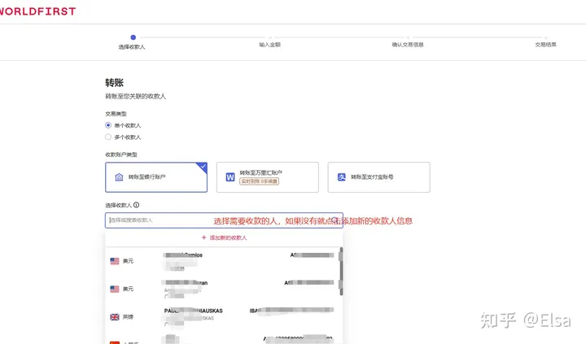
Task: Choose the 美元 recipient ending in Comios
Action: coord(223,261)
